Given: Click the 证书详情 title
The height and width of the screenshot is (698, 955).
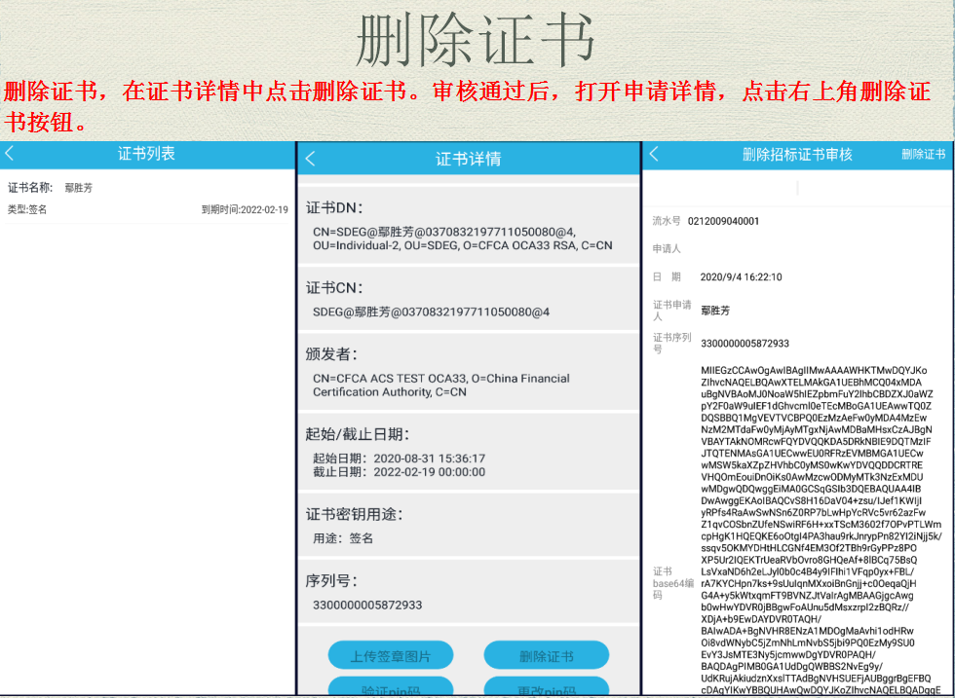Looking at the screenshot, I should tap(468, 160).
